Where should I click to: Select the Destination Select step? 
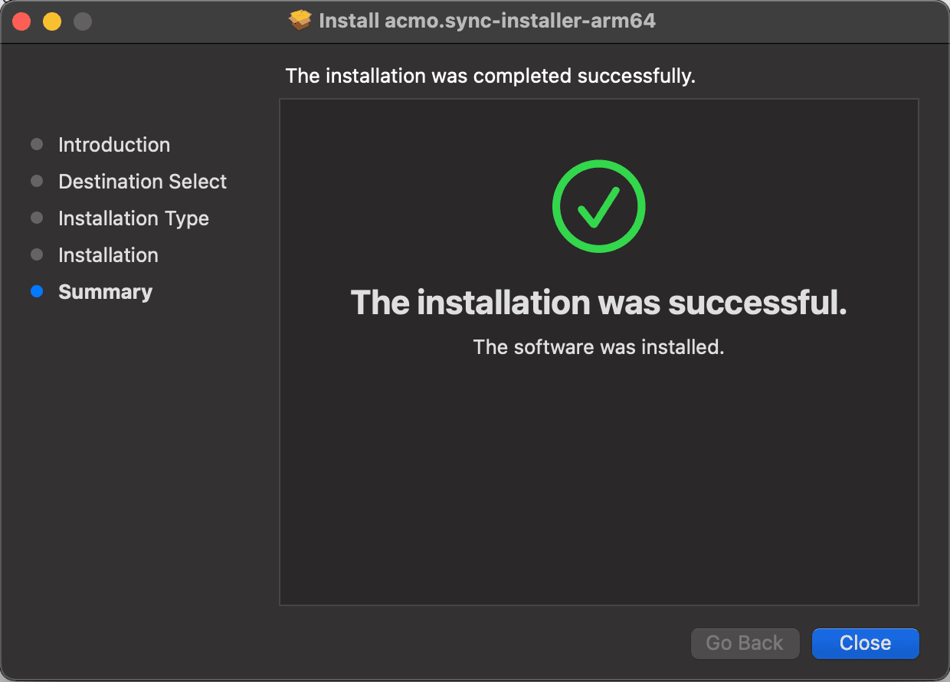pos(142,181)
